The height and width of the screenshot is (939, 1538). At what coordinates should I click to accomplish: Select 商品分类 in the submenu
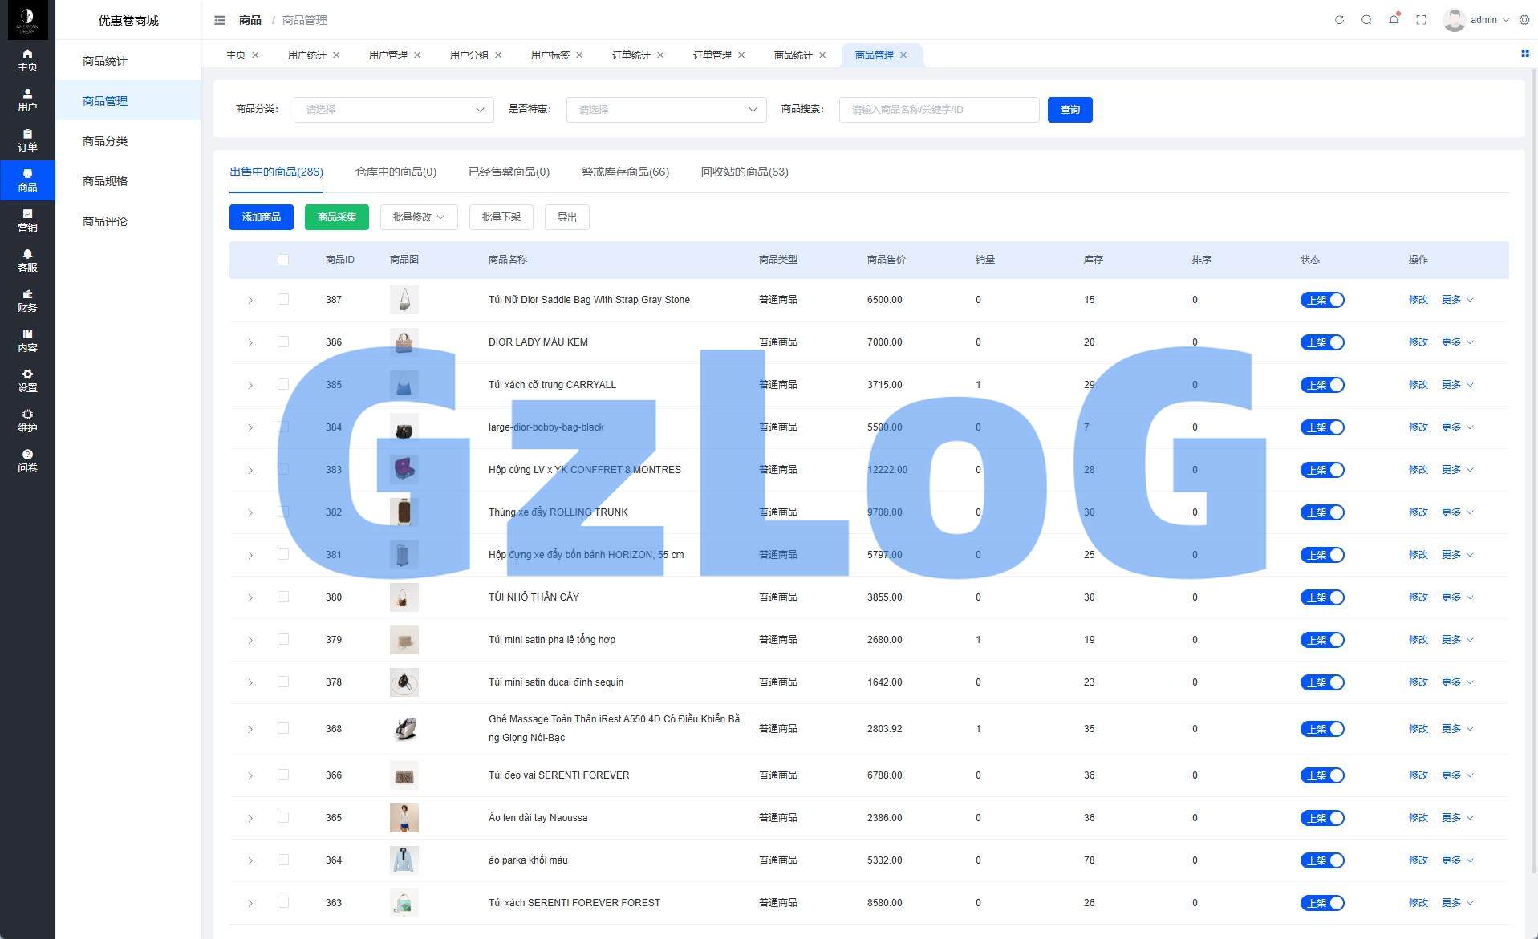pyautogui.click(x=105, y=141)
